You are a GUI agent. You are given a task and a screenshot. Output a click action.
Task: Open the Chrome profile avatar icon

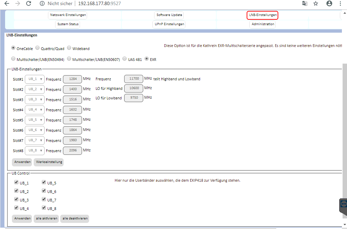[x=329, y=3]
